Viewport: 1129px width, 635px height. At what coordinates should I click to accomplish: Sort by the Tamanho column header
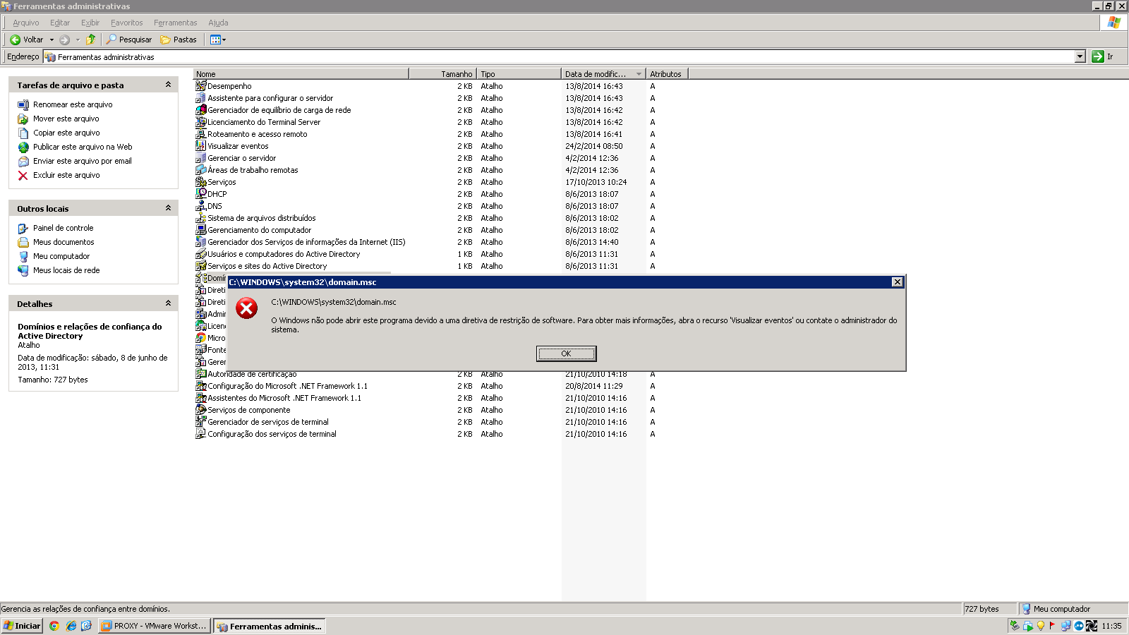click(x=442, y=74)
